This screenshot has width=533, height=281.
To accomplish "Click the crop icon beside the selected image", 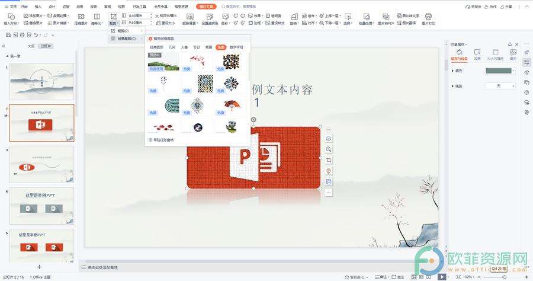I will [329, 159].
